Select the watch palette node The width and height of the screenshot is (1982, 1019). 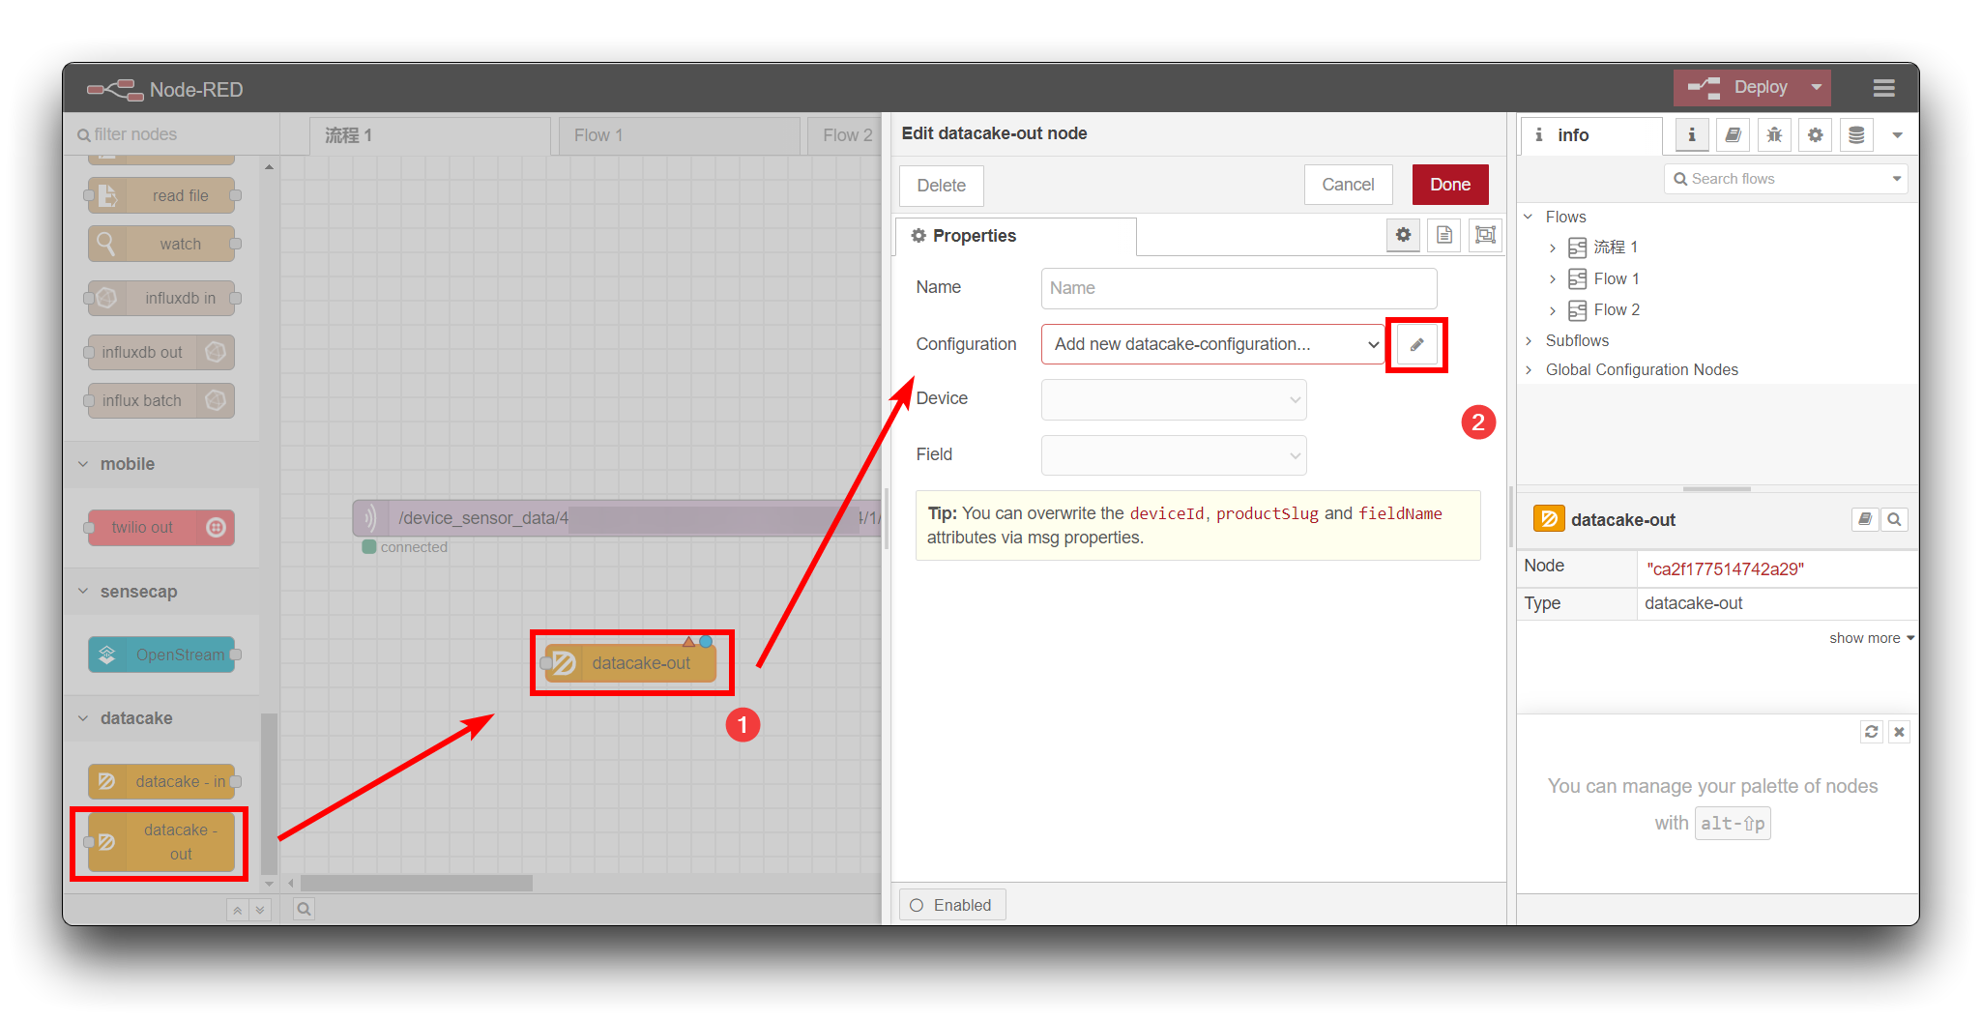pyautogui.click(x=161, y=244)
